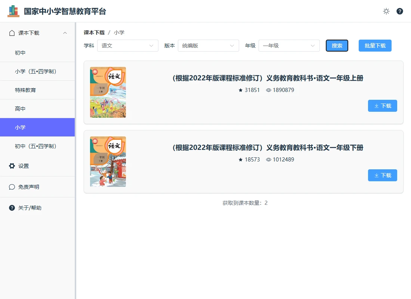
Task: Download the 语文一年级上册 textbook
Action: pos(382,106)
